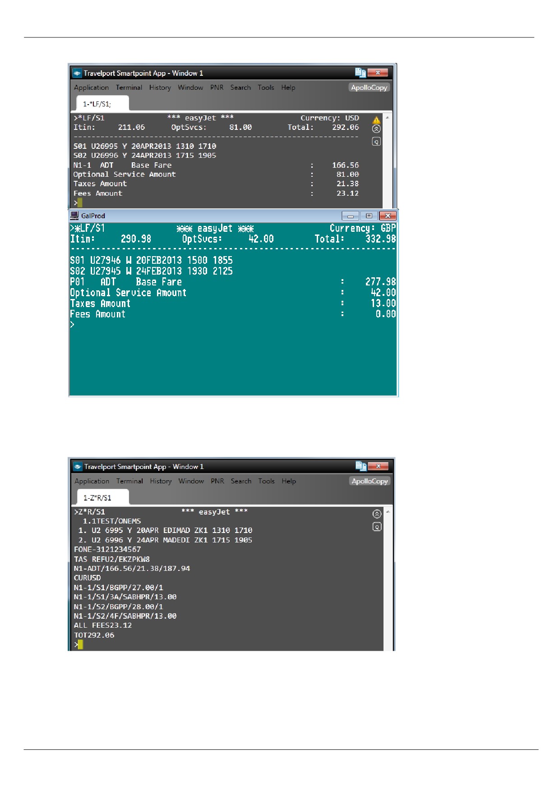Open History menu in bottom Smartpoint window

click(x=161, y=481)
